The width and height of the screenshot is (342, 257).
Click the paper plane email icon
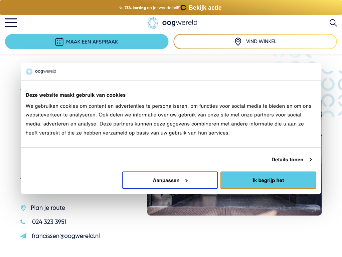23,236
